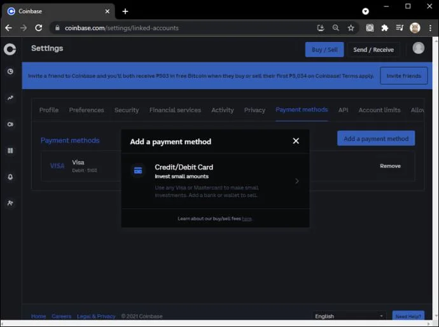Open a new browser tab
This screenshot has height=327, width=439.
pos(125,11)
